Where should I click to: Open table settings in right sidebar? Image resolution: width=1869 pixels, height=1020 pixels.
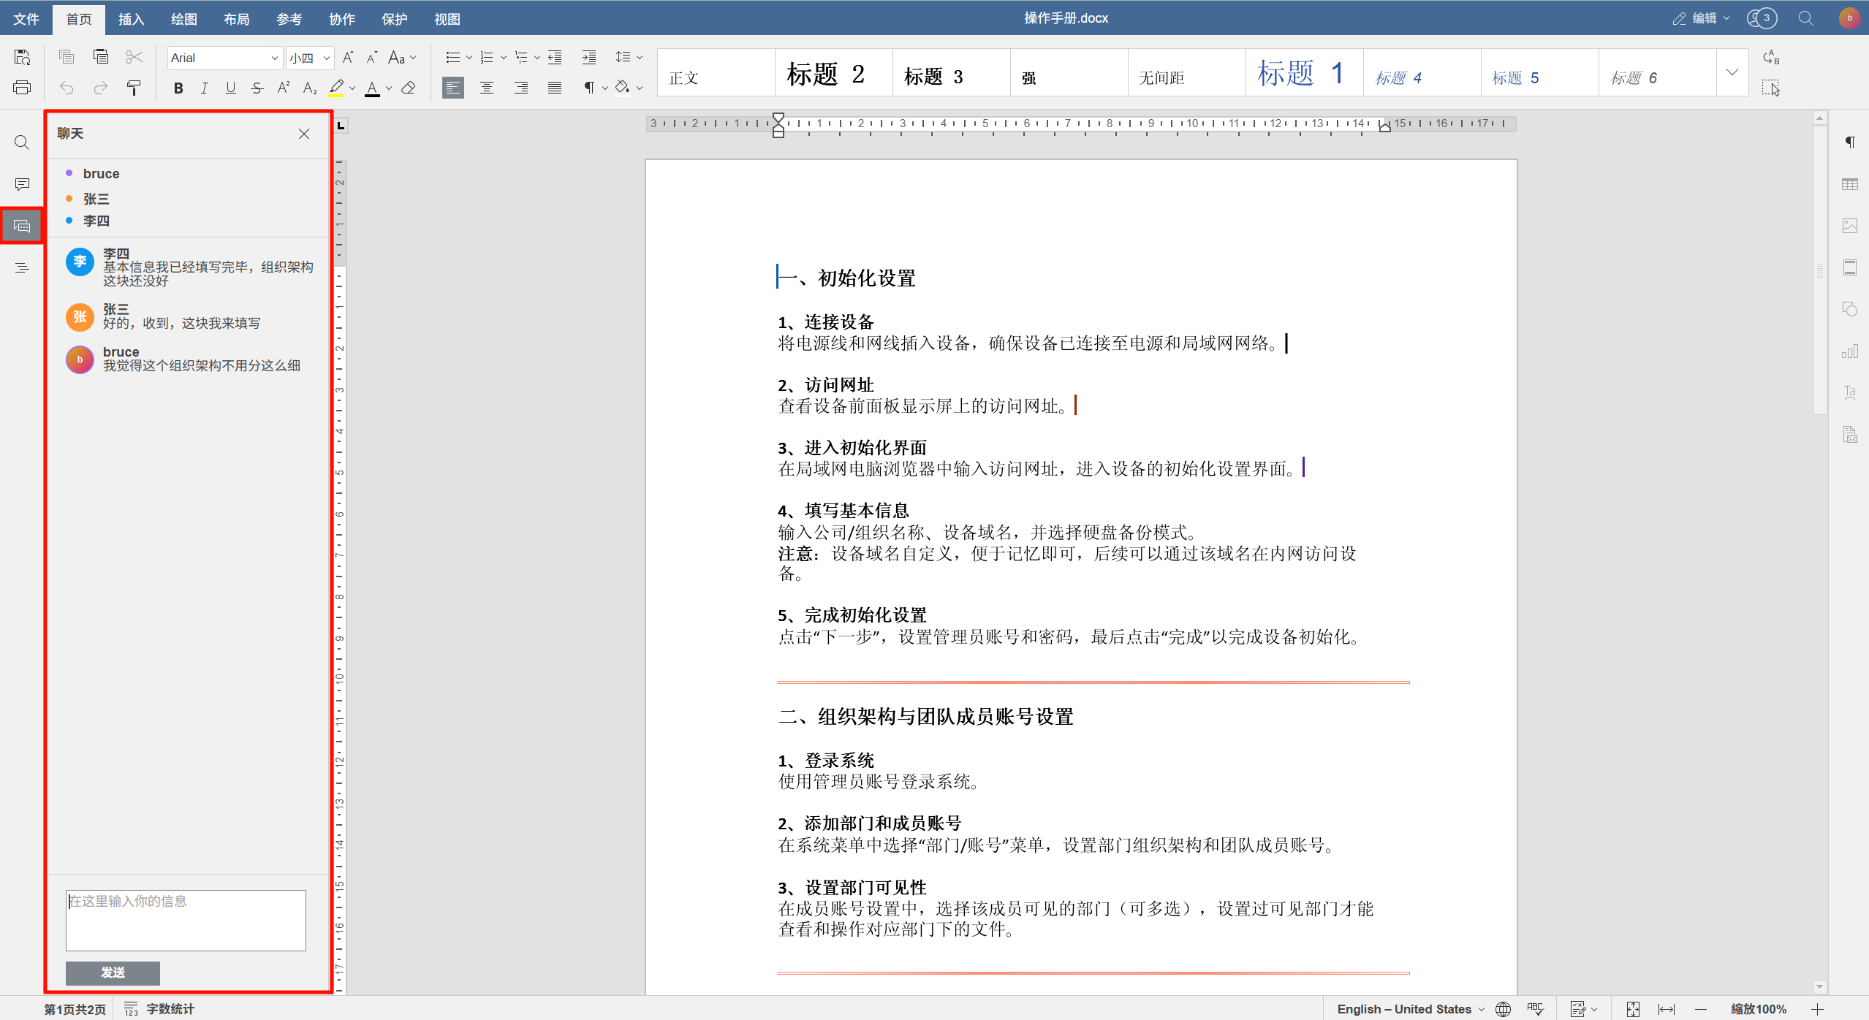click(x=1849, y=184)
